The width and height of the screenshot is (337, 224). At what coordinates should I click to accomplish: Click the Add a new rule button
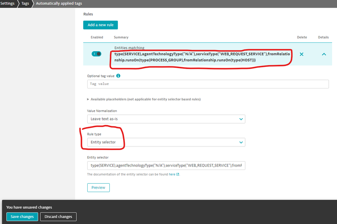point(101,25)
